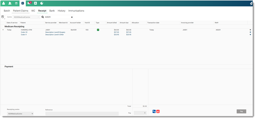255x118 pixels.
Task: Click the plus icon on Code 23 row
Action: (x=250, y=32)
